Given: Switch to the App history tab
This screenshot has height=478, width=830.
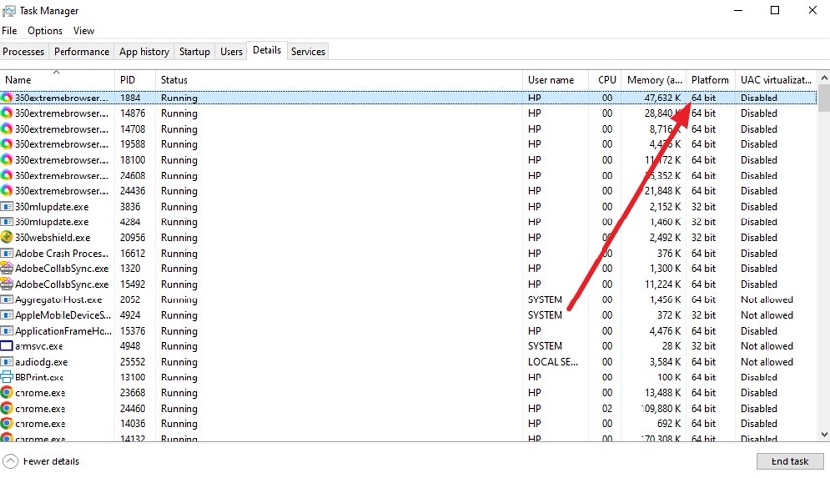Looking at the screenshot, I should pyautogui.click(x=144, y=52).
